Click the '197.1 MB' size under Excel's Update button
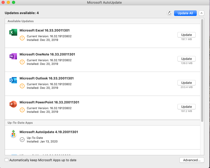 tap(187, 39)
